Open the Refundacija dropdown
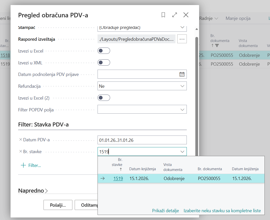 click(142, 86)
